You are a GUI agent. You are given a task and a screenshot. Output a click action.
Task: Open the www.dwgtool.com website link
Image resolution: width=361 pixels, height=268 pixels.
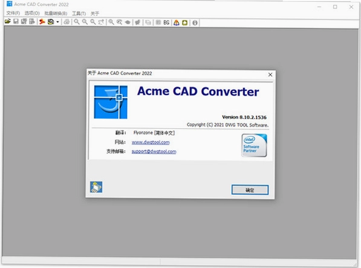pos(151,142)
